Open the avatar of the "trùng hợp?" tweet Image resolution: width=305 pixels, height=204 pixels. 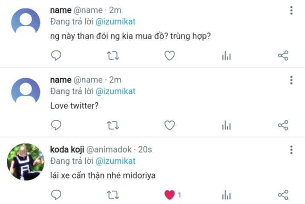26,22
